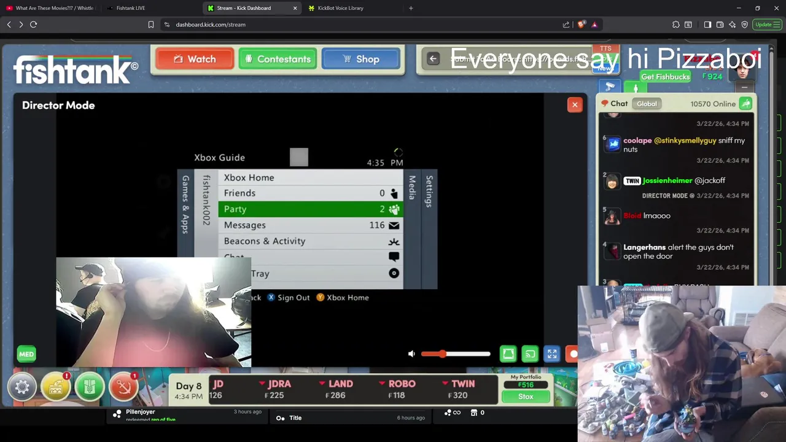
Task: Adjust the red volume slider
Action: [456, 354]
